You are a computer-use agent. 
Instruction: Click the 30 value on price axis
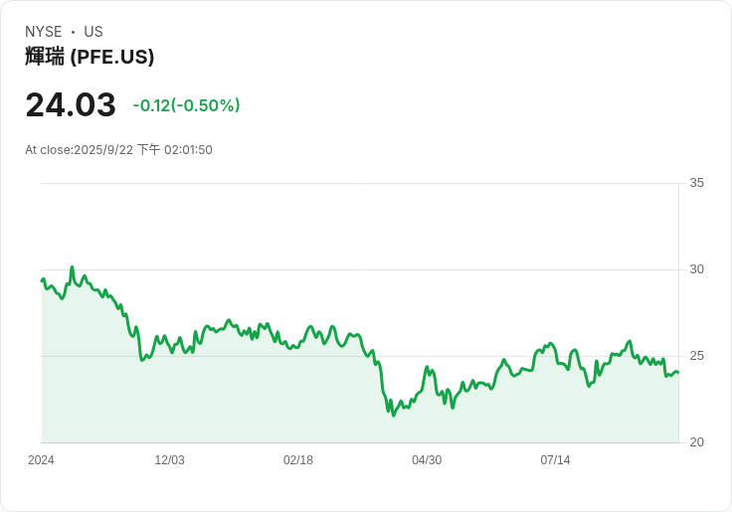696,269
